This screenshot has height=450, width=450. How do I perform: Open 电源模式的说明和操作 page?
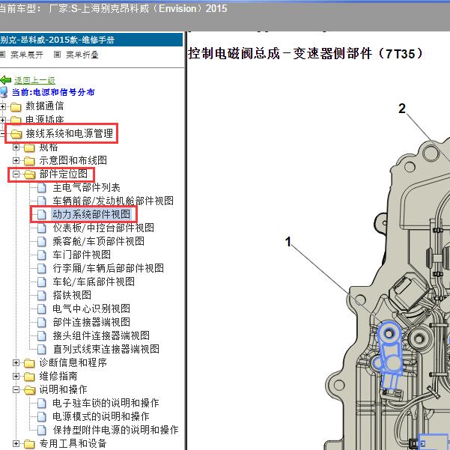[101, 416]
